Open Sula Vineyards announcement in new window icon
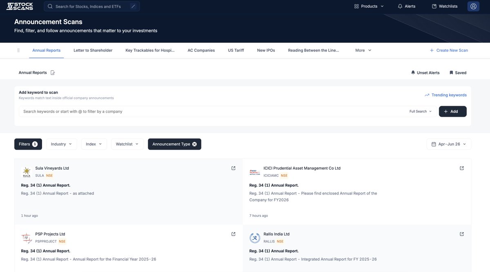This screenshot has height=272, width=490. 234,168
